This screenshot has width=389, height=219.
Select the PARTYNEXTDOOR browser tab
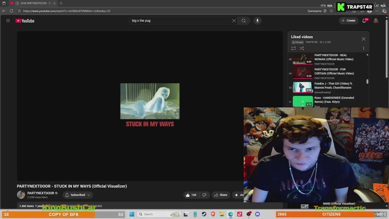(x=33, y=3)
